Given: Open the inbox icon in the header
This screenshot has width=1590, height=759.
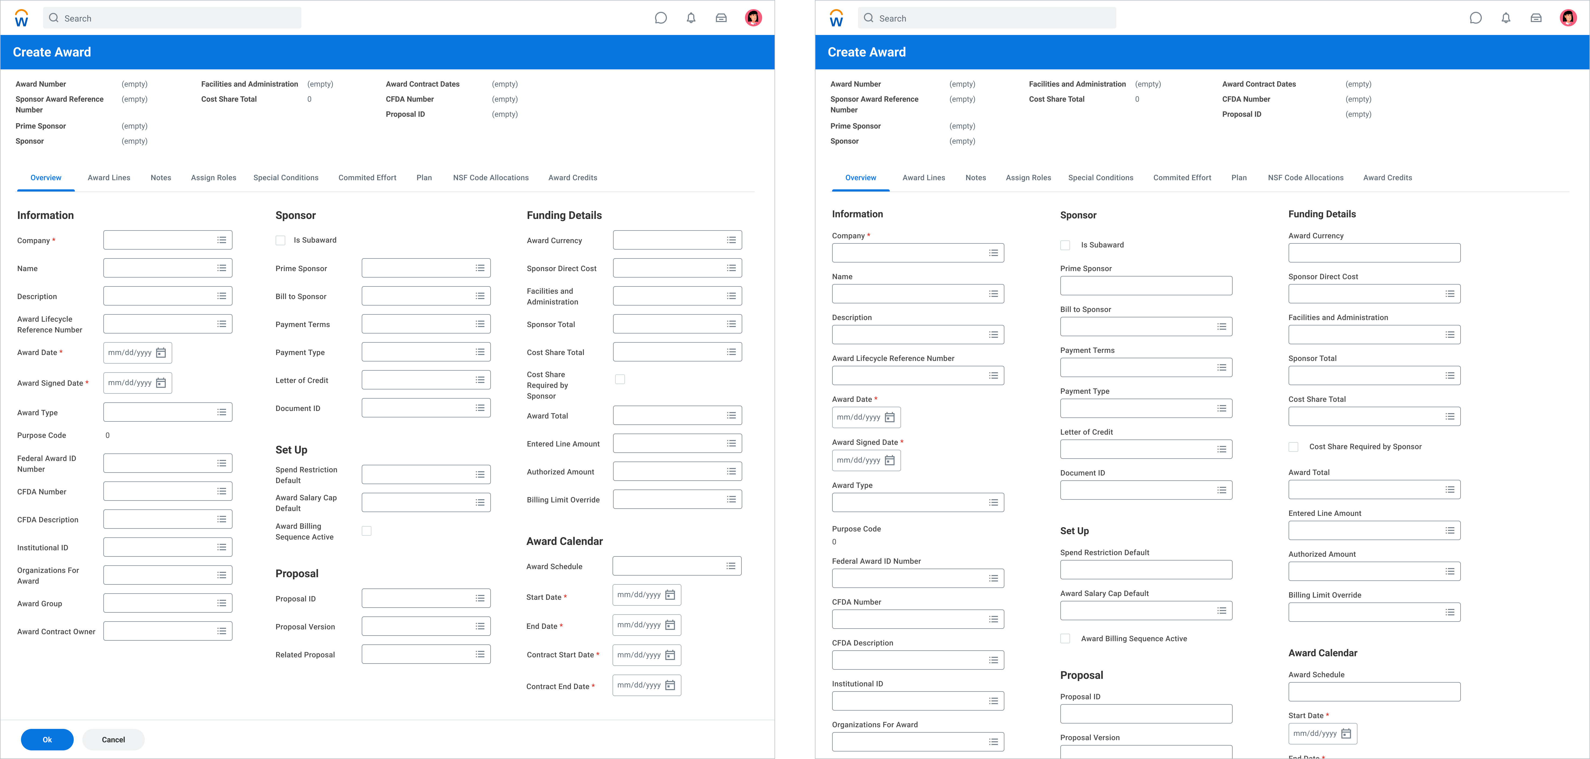Looking at the screenshot, I should [721, 18].
